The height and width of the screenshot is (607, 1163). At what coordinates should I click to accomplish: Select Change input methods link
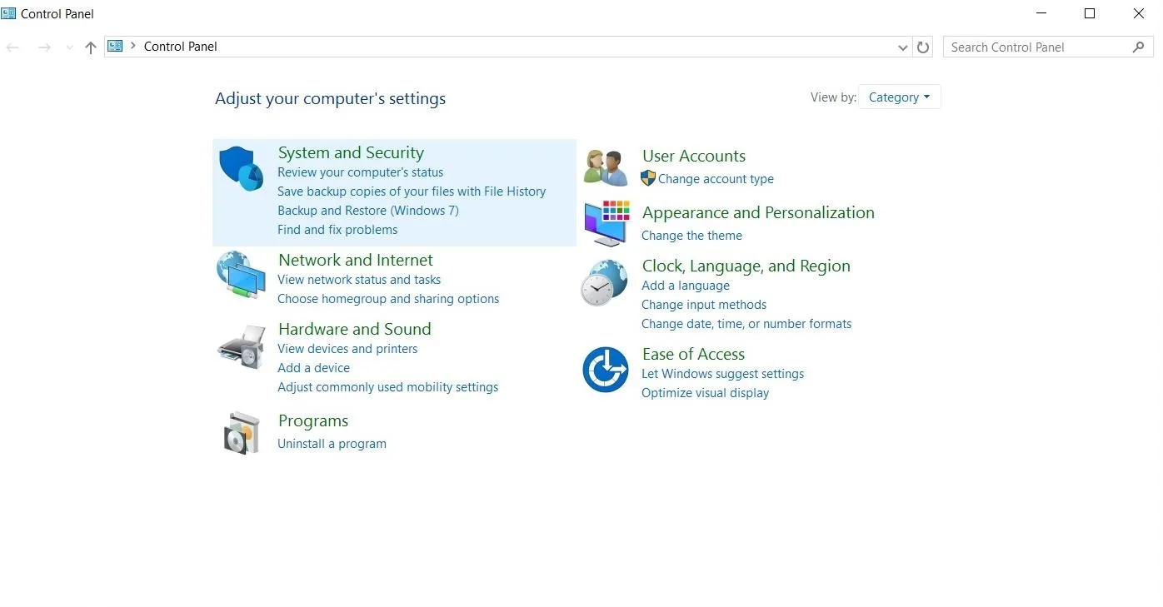704,305
